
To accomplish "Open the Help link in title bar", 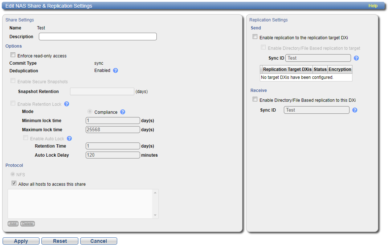I will point(373,6).
